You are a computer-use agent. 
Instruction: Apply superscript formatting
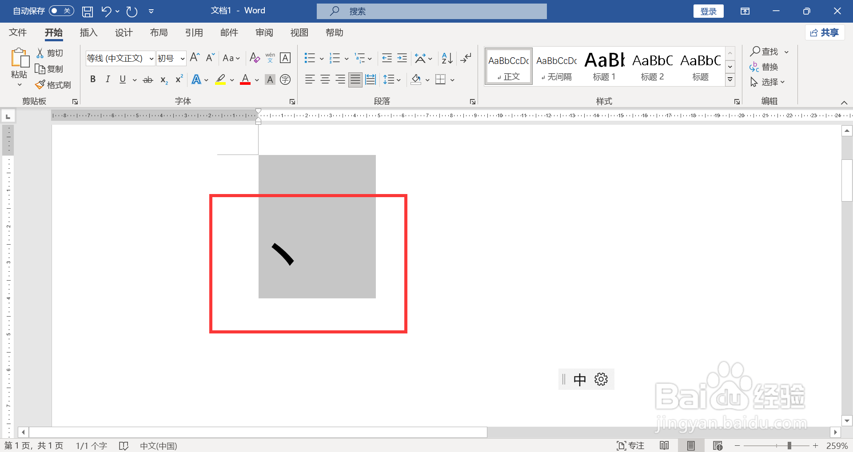179,79
